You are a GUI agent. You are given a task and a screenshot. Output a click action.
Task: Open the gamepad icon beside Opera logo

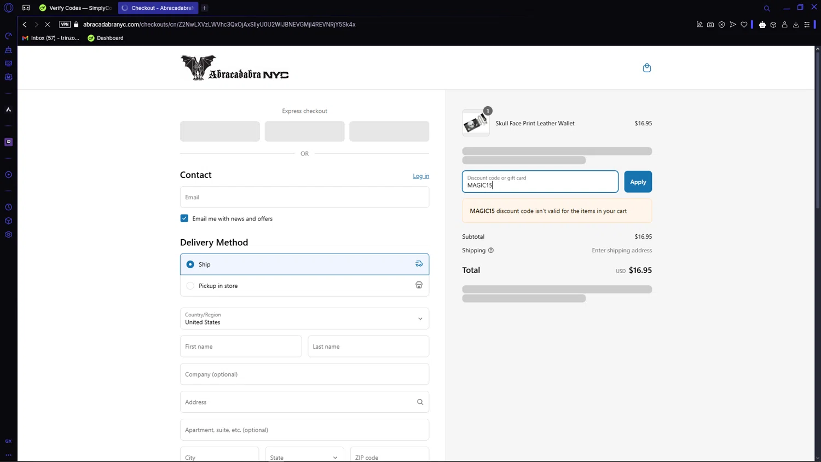[x=26, y=8]
